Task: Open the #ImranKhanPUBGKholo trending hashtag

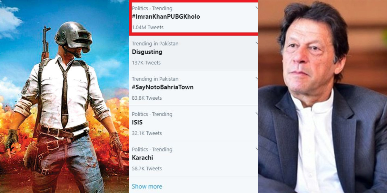Action: 166,17
